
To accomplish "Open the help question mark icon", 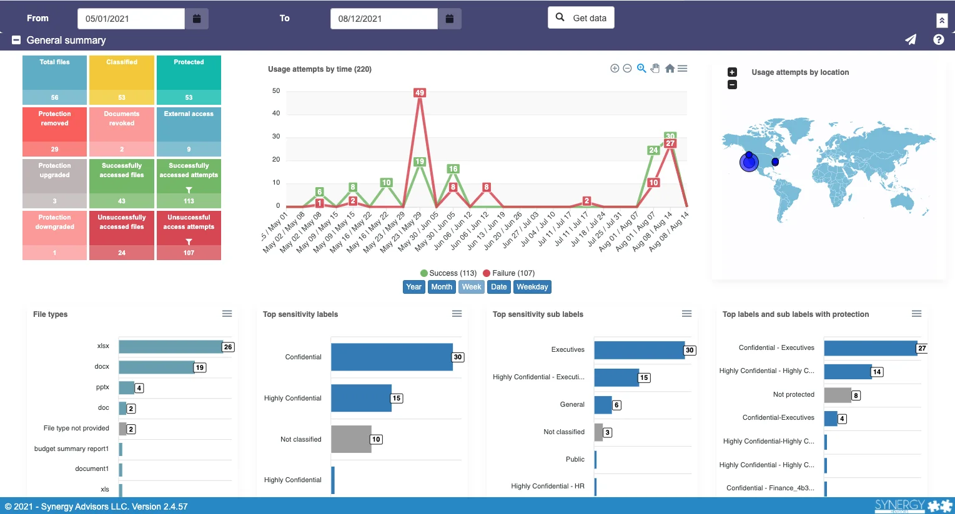I will [x=939, y=39].
